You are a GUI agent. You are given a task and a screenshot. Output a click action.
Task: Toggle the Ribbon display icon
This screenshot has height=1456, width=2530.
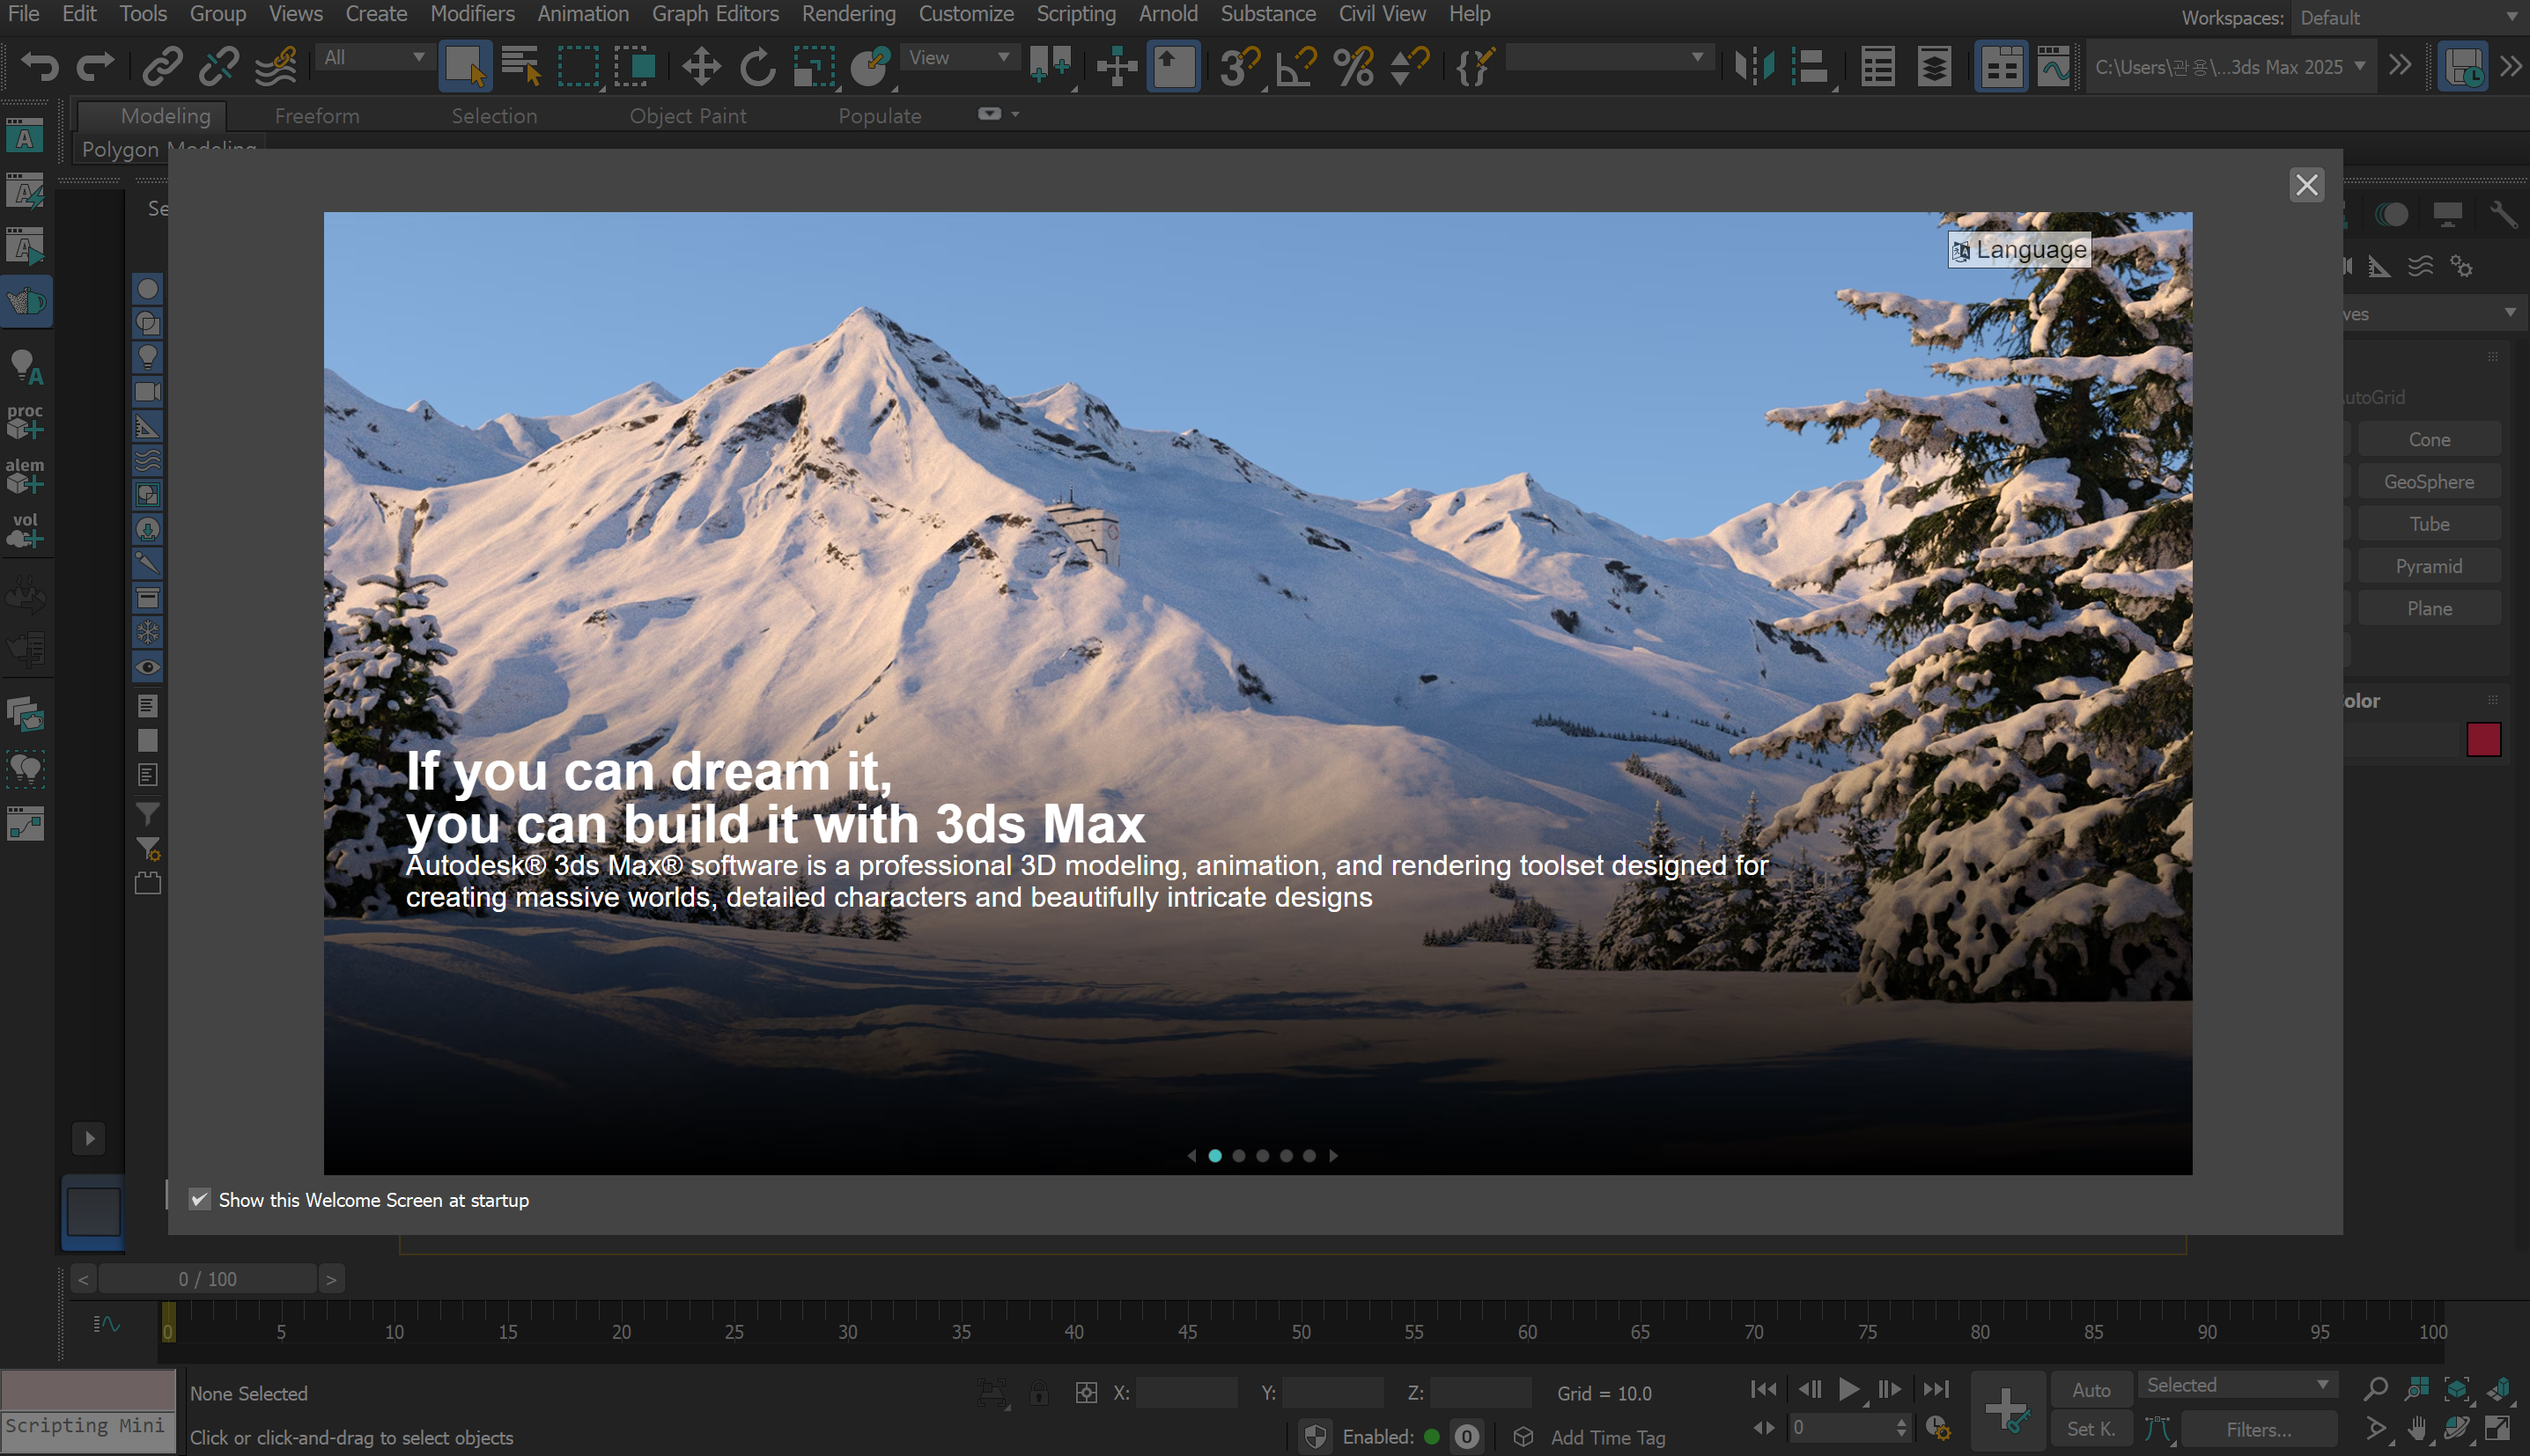(2001, 67)
